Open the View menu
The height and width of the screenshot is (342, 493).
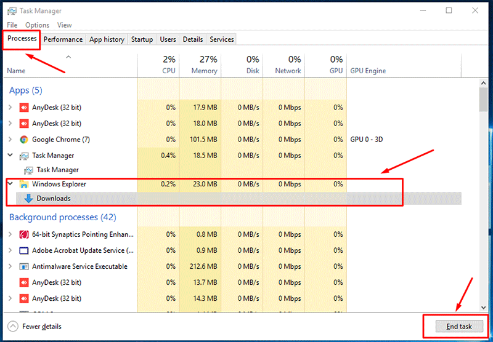click(x=65, y=25)
